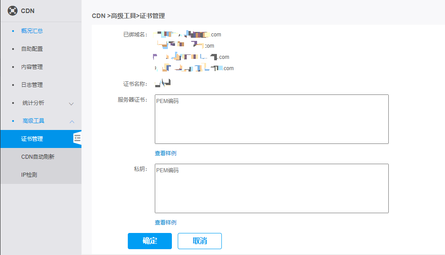Open the 概况汇总 overview page
Viewport: 445px width, 255px height.
coord(32,31)
